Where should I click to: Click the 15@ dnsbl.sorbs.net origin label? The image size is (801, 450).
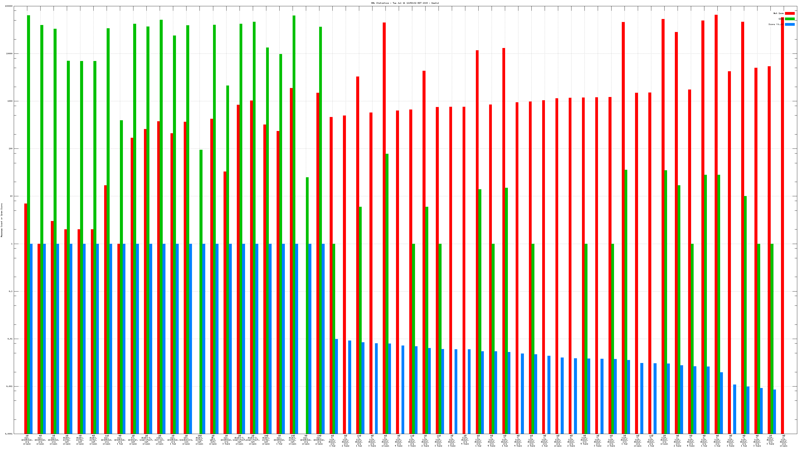199,440
